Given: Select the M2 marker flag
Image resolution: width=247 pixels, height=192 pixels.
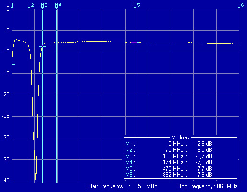Looking at the screenshot, I should coord(31,5).
